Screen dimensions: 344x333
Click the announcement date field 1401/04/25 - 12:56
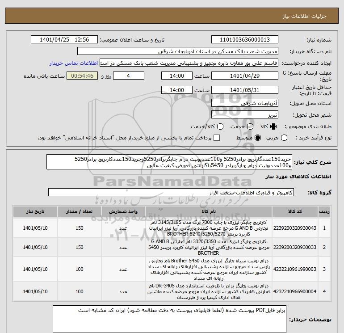[64, 39]
